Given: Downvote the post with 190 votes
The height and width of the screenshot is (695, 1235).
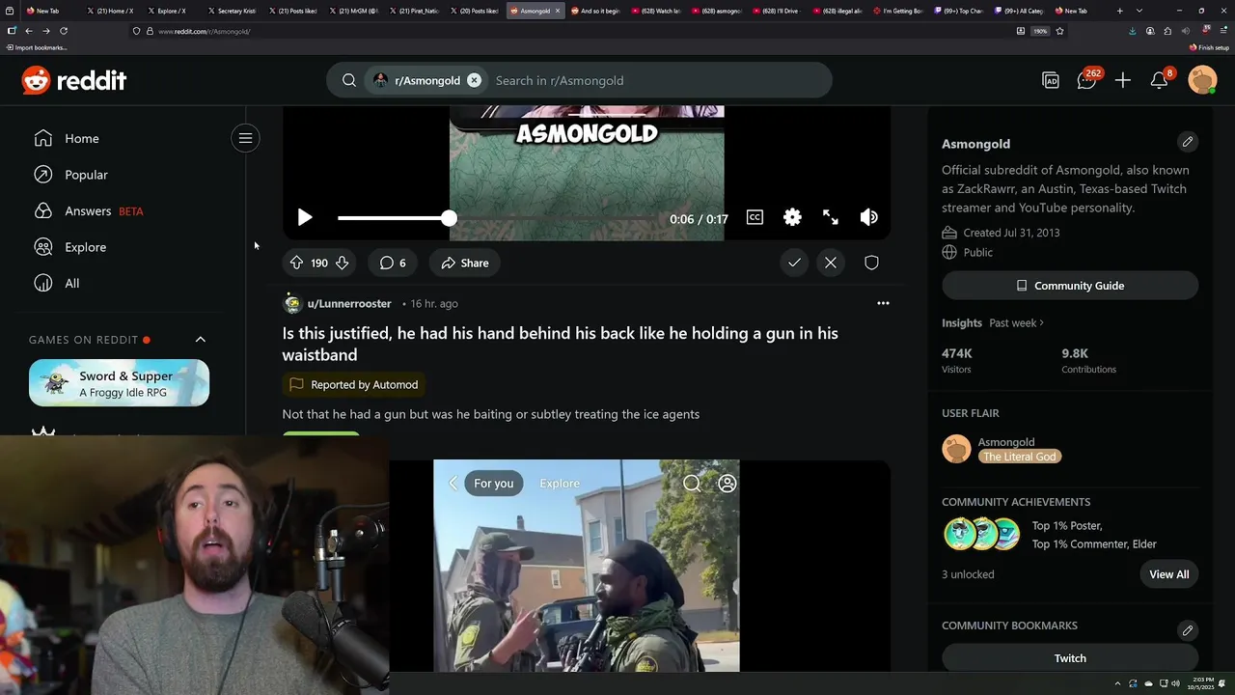Looking at the screenshot, I should tap(342, 263).
